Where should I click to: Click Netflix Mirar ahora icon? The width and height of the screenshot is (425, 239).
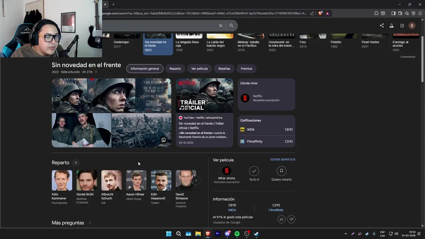[226, 171]
